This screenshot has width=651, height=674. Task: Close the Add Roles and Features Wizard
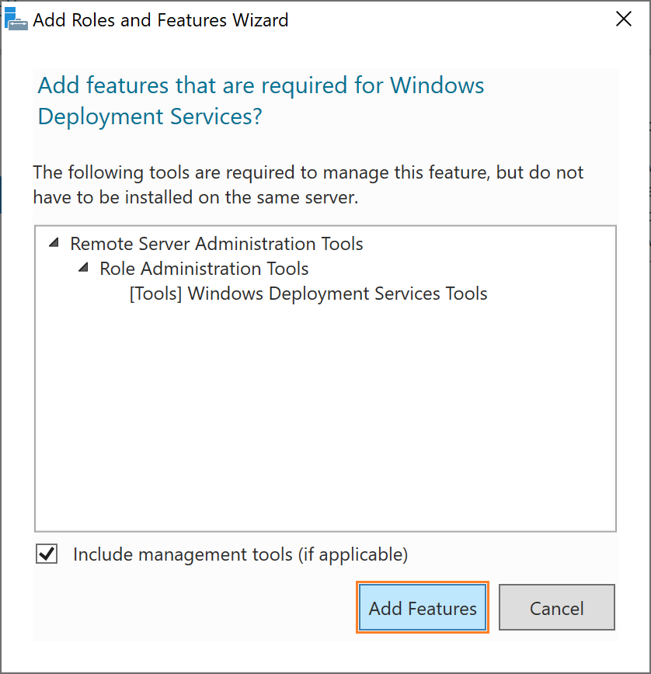[x=624, y=19]
